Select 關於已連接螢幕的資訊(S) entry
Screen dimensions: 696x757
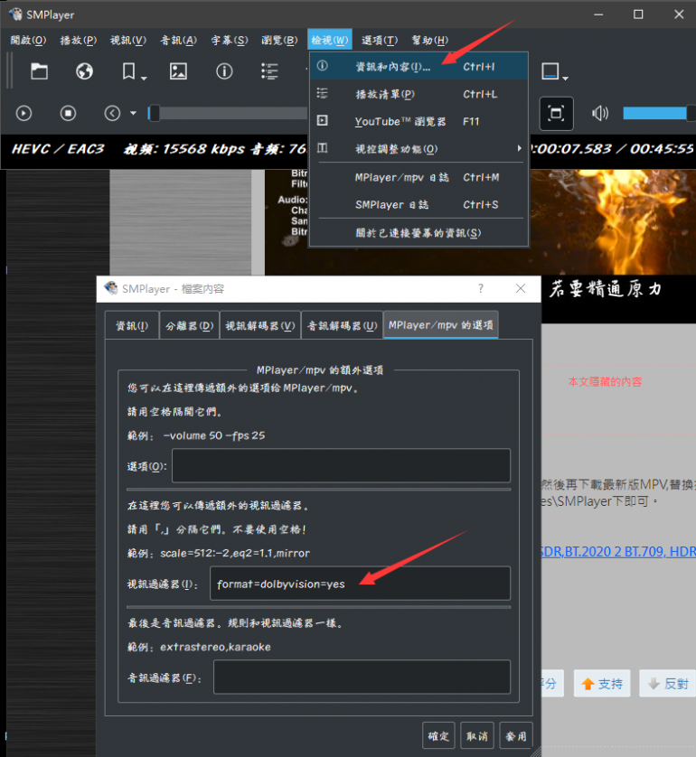[x=419, y=233]
